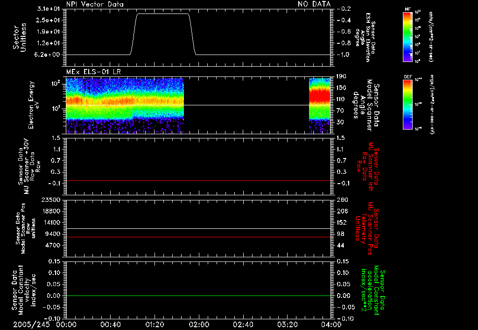
Task: Click the red 'MU Scanner Inh Raw Data' label
Action: (x=368, y=166)
